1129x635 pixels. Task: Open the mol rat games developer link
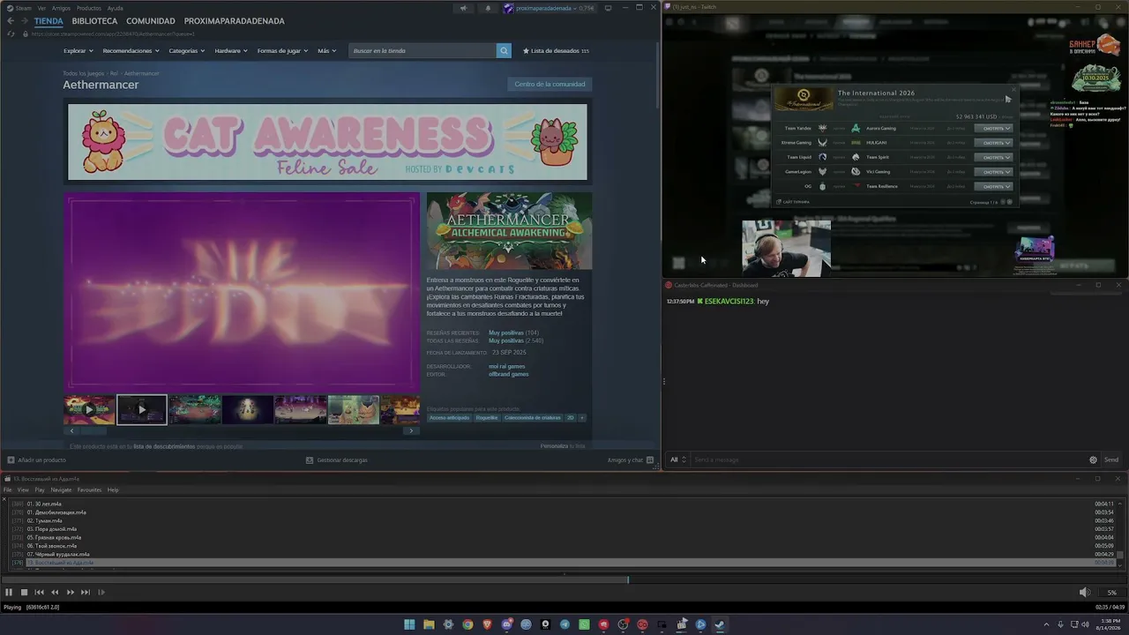[506, 366]
